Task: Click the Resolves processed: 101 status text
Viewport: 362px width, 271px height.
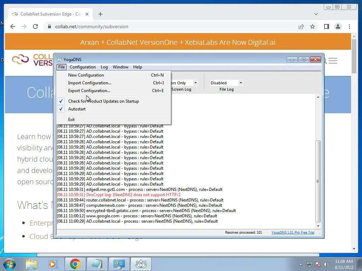Action: tap(244, 233)
